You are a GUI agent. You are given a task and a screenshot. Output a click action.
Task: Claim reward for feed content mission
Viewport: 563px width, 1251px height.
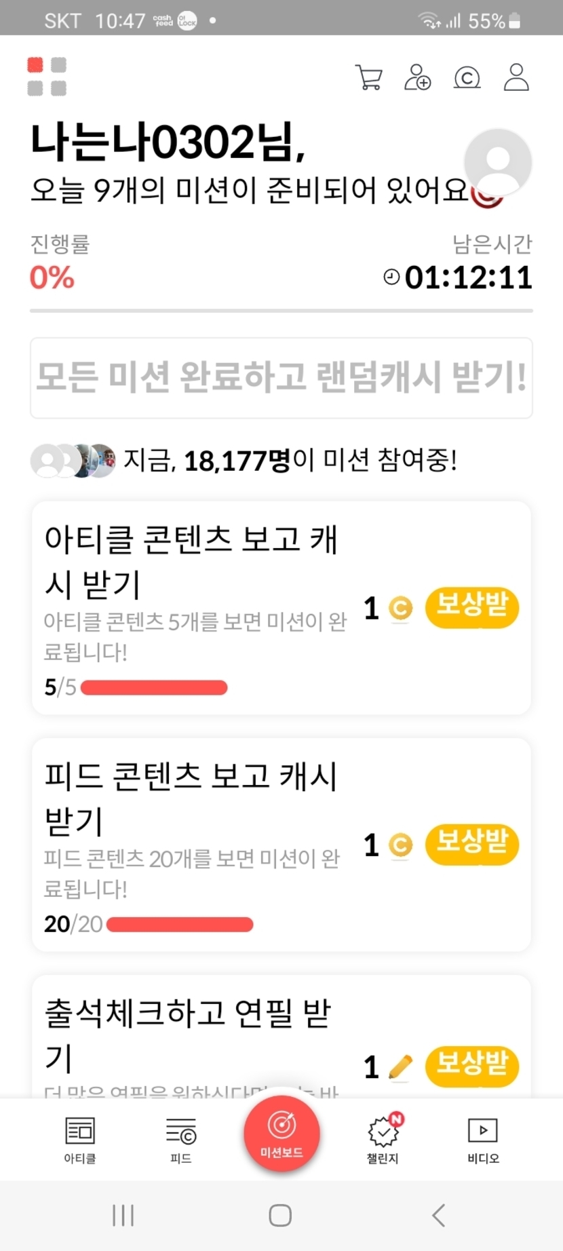pos(471,844)
